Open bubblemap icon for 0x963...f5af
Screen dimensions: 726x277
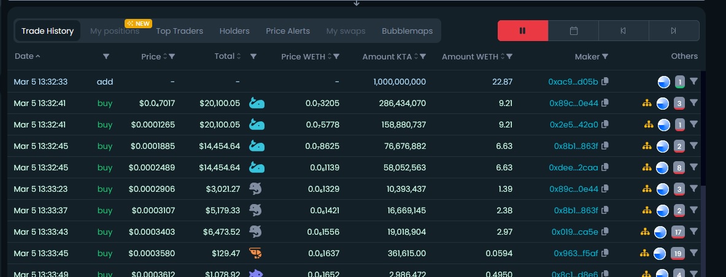tap(644, 253)
